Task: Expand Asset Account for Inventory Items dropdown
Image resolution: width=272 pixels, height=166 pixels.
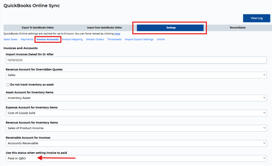Action: (x=136, y=98)
